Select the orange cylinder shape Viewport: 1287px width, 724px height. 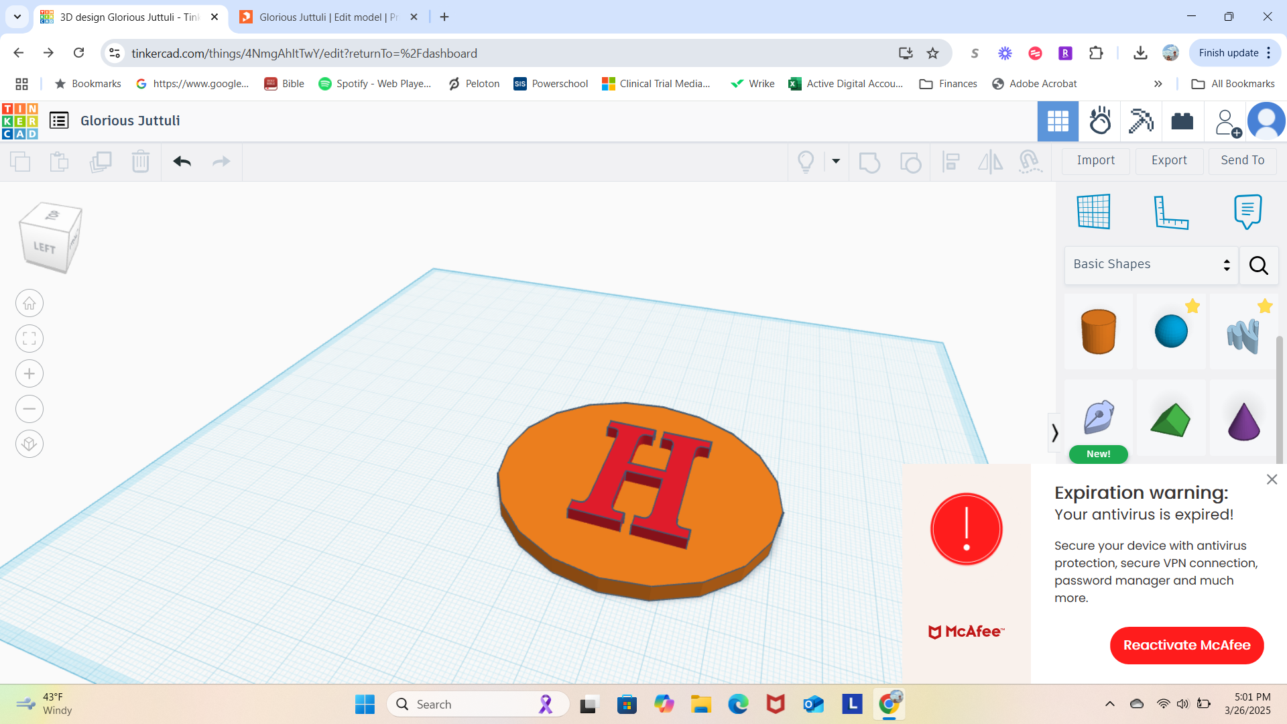tap(1099, 332)
